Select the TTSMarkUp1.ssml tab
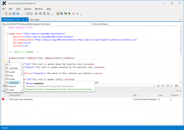This screenshot has height=130, width=184. pyautogui.click(x=11, y=20)
